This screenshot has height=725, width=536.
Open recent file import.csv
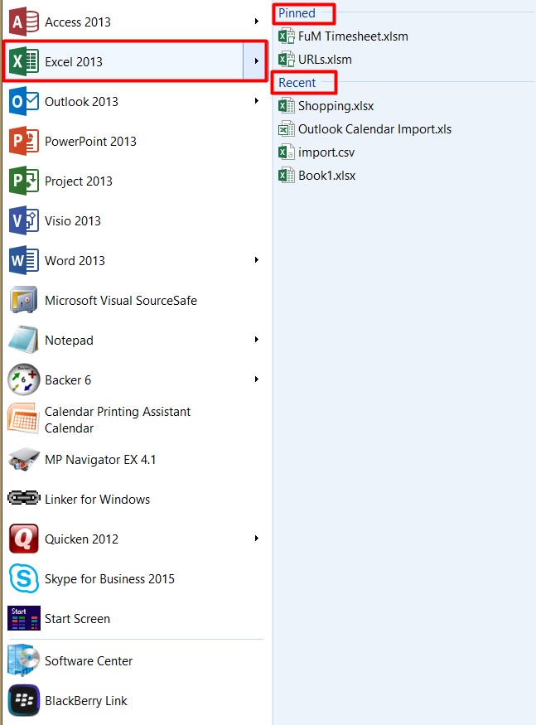click(x=326, y=152)
